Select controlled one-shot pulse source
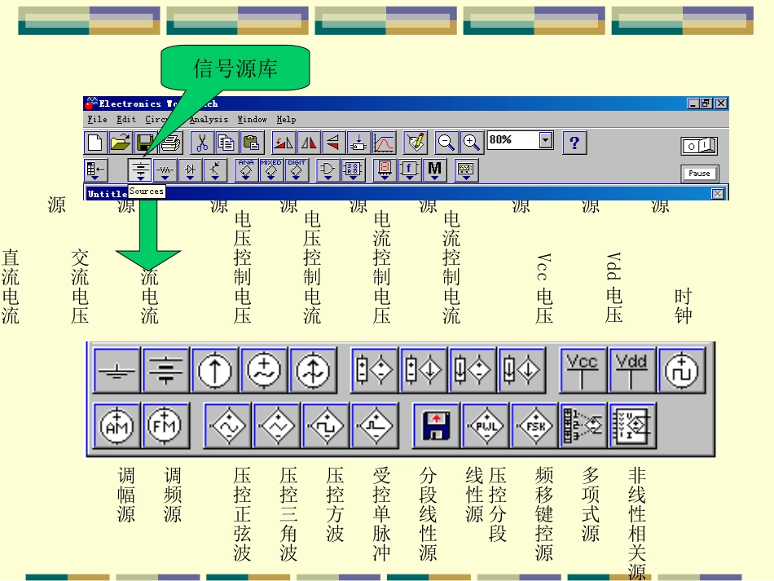The image size is (774, 581). [x=375, y=425]
